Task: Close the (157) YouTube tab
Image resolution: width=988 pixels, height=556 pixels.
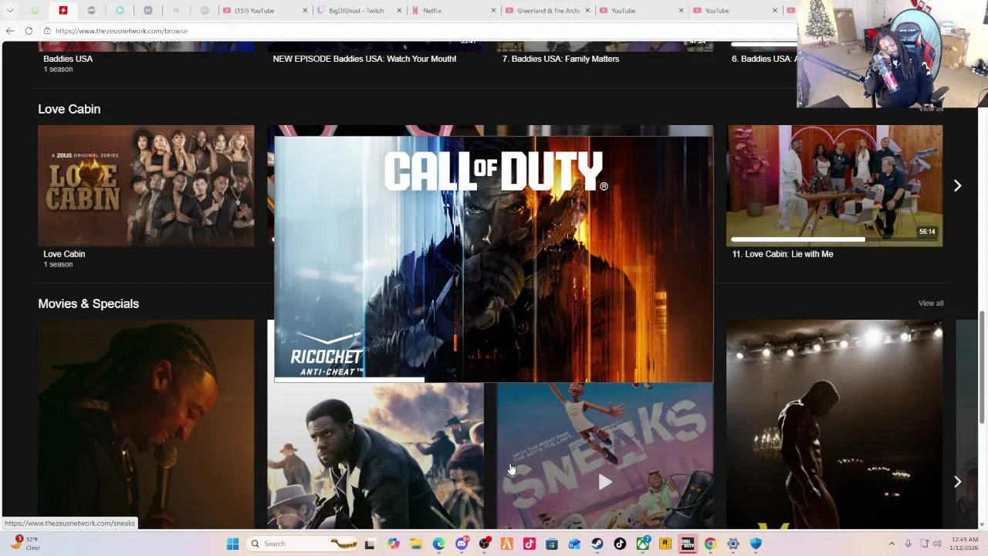Action: click(x=305, y=11)
